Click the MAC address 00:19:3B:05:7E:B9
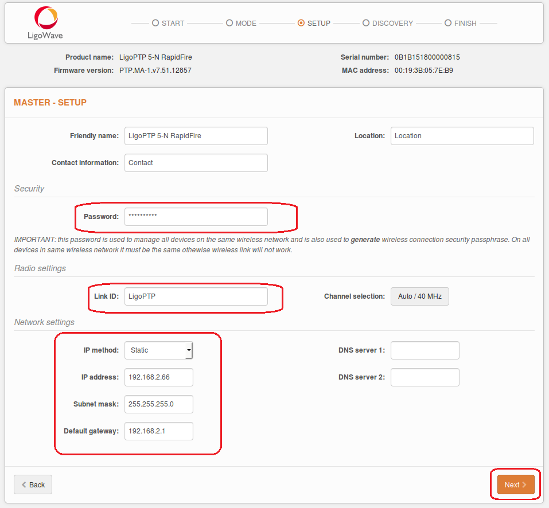The image size is (549, 508). pyautogui.click(x=424, y=71)
